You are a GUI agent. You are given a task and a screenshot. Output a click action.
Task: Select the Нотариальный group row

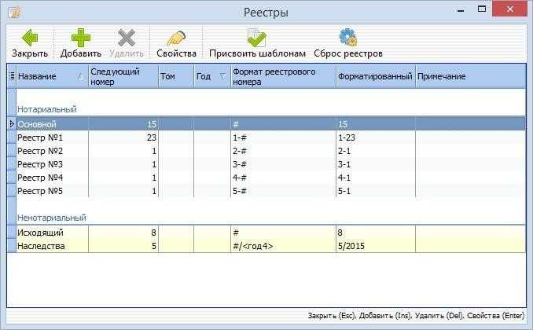click(270, 109)
